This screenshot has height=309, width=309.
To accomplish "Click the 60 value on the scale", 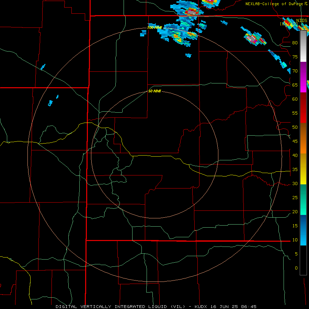I will point(295,99).
